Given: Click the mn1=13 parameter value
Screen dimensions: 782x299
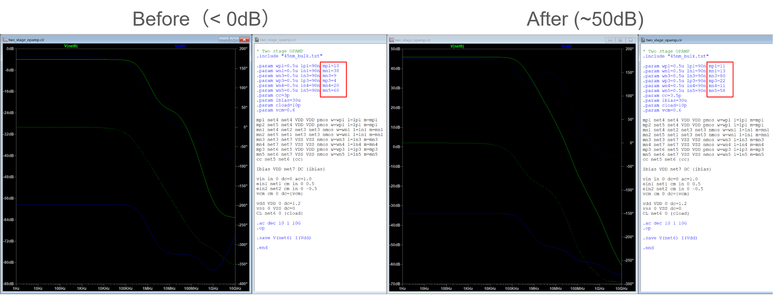Looking at the screenshot, I should click(717, 71).
